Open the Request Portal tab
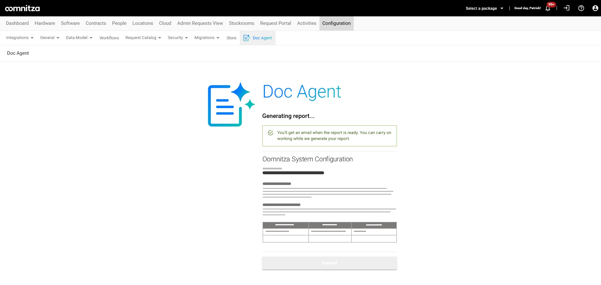This screenshot has width=601, height=285. tap(276, 23)
